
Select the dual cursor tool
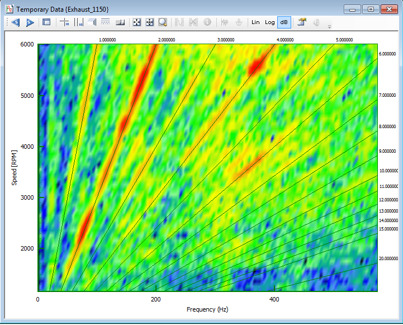78,22
